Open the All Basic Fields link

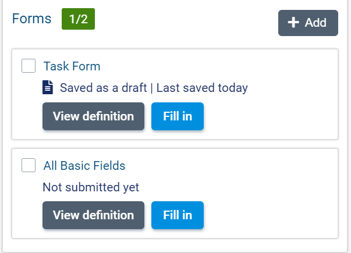pos(84,166)
